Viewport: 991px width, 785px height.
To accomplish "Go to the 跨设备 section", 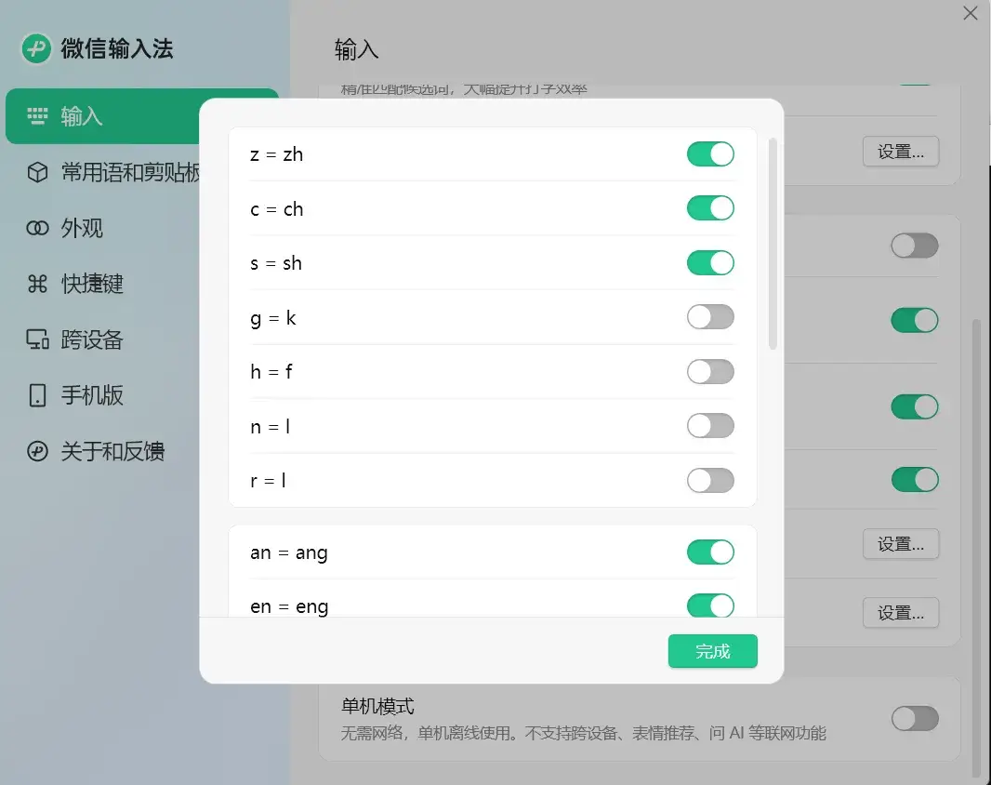I will (x=102, y=339).
